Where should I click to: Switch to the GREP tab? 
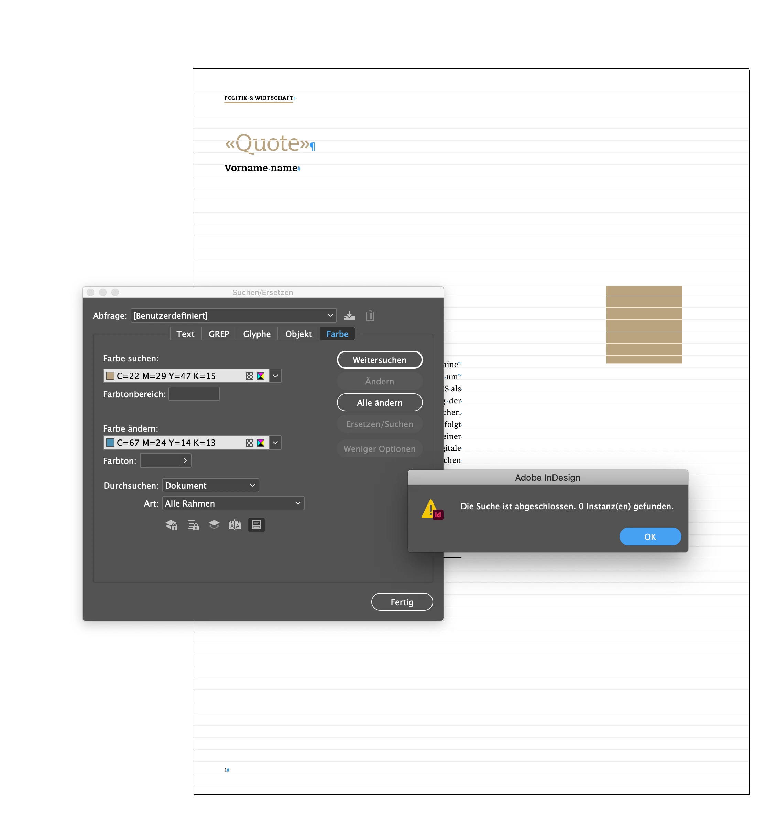218,334
